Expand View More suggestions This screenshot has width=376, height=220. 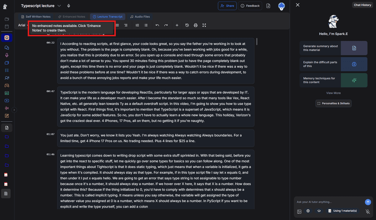(x=333, y=93)
